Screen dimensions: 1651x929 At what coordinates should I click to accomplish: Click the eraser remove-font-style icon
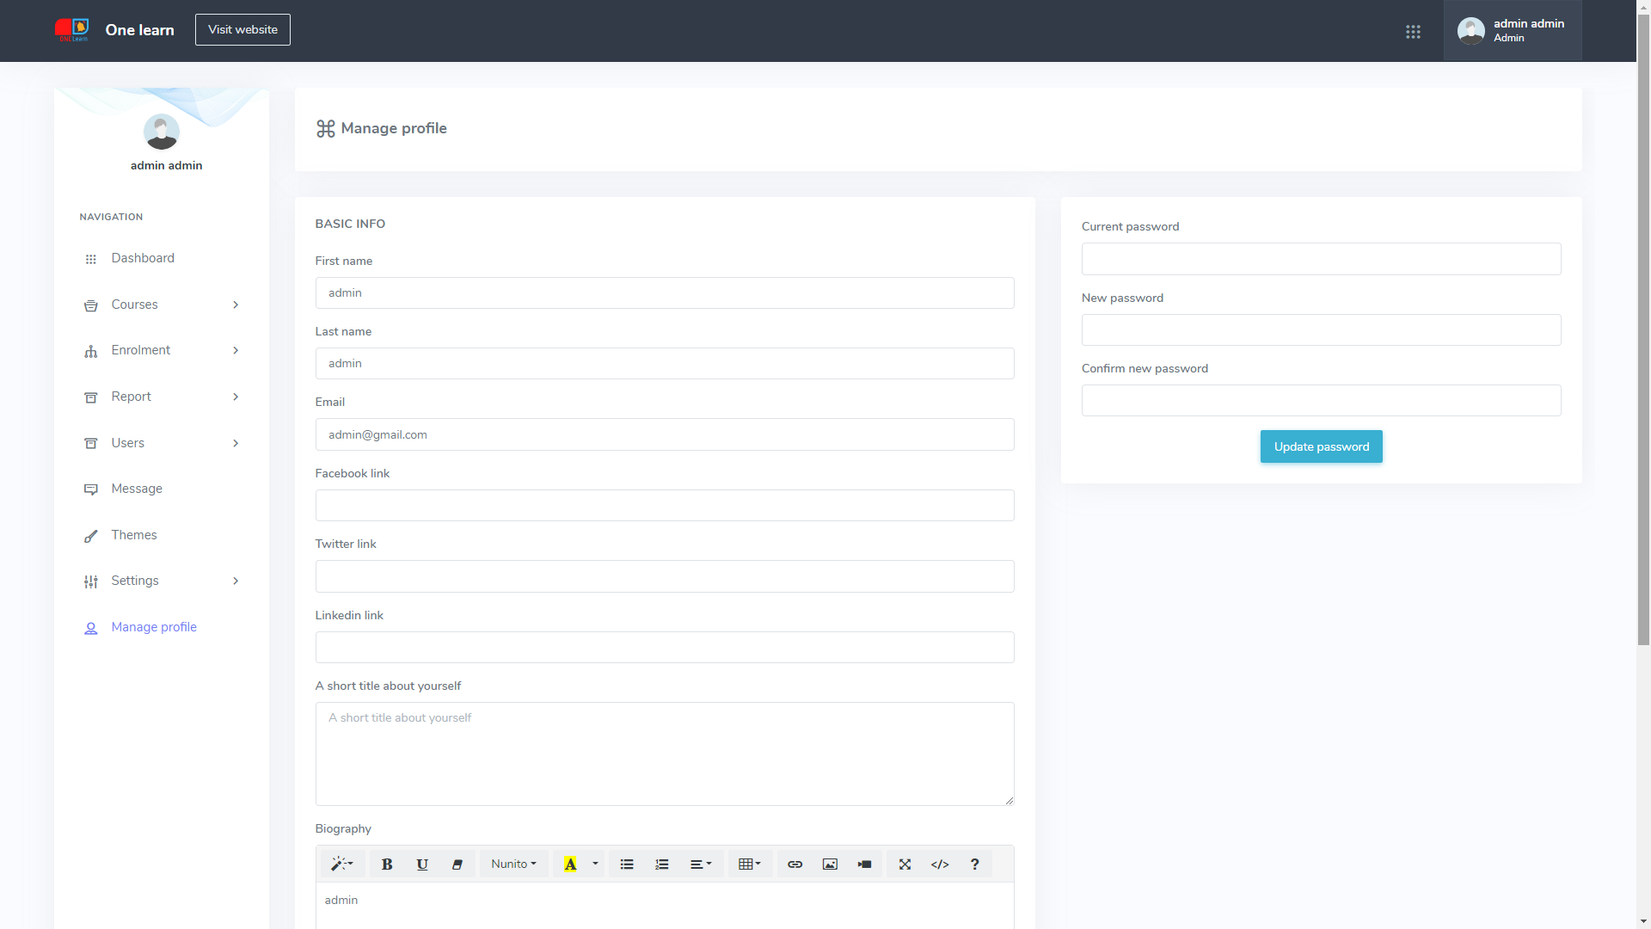click(457, 864)
